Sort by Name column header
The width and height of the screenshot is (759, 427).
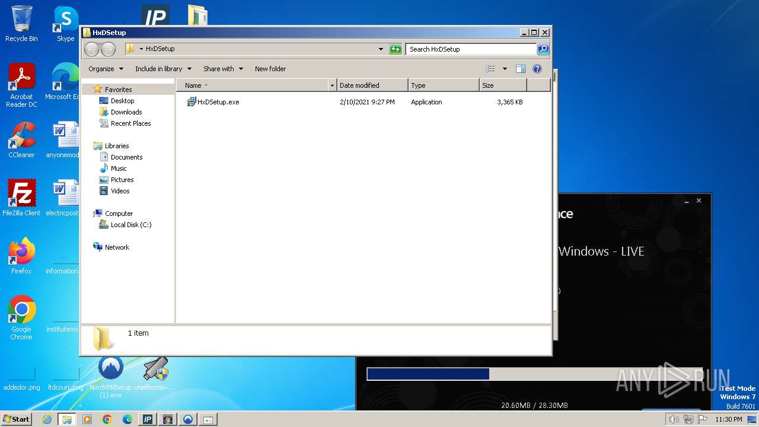pos(253,85)
